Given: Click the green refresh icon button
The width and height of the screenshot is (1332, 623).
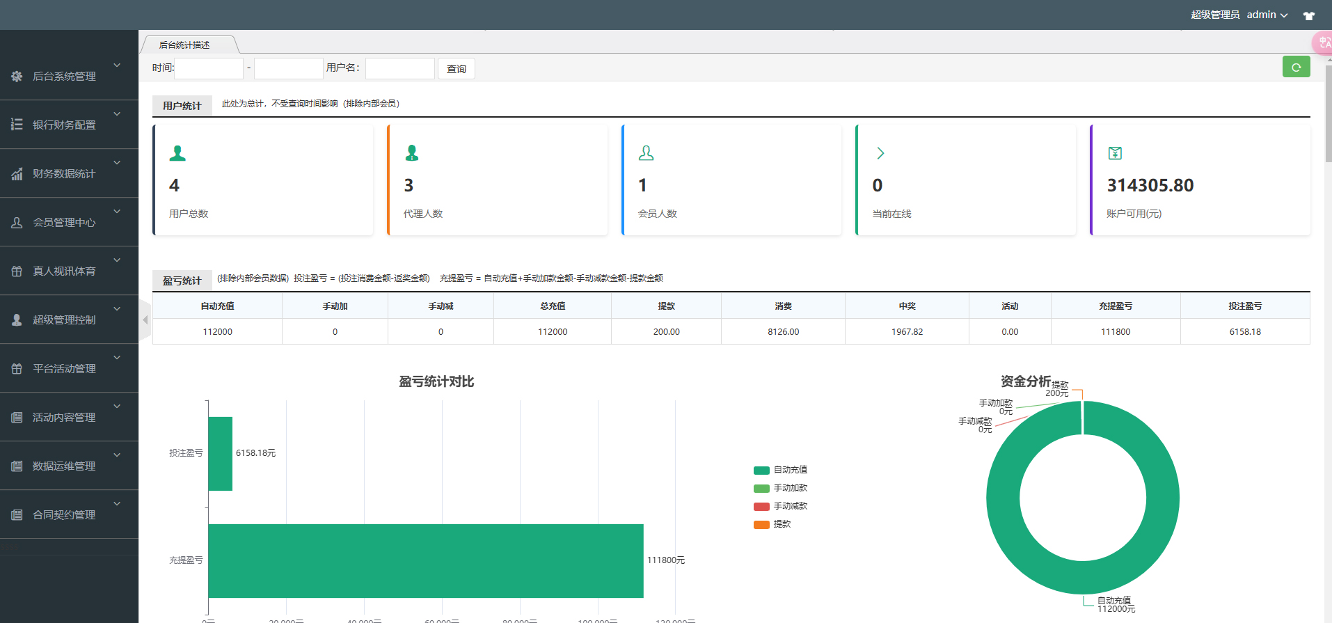Looking at the screenshot, I should point(1296,67).
